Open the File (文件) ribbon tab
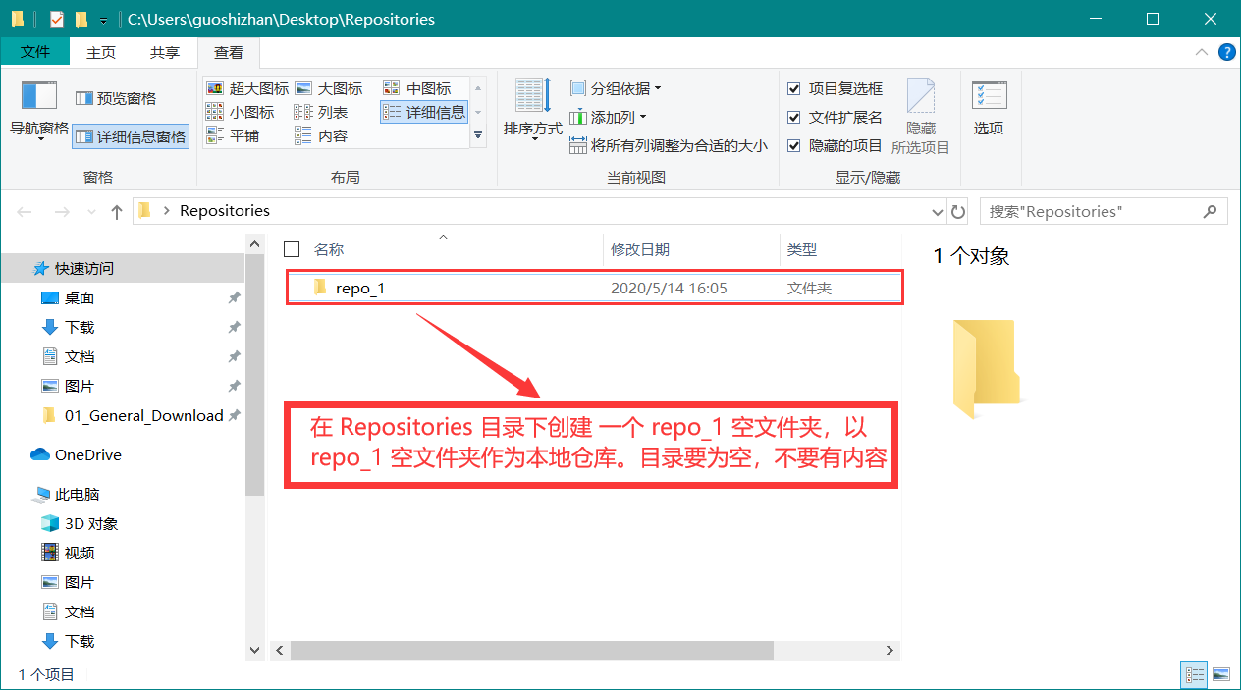The width and height of the screenshot is (1241, 690). [35, 52]
